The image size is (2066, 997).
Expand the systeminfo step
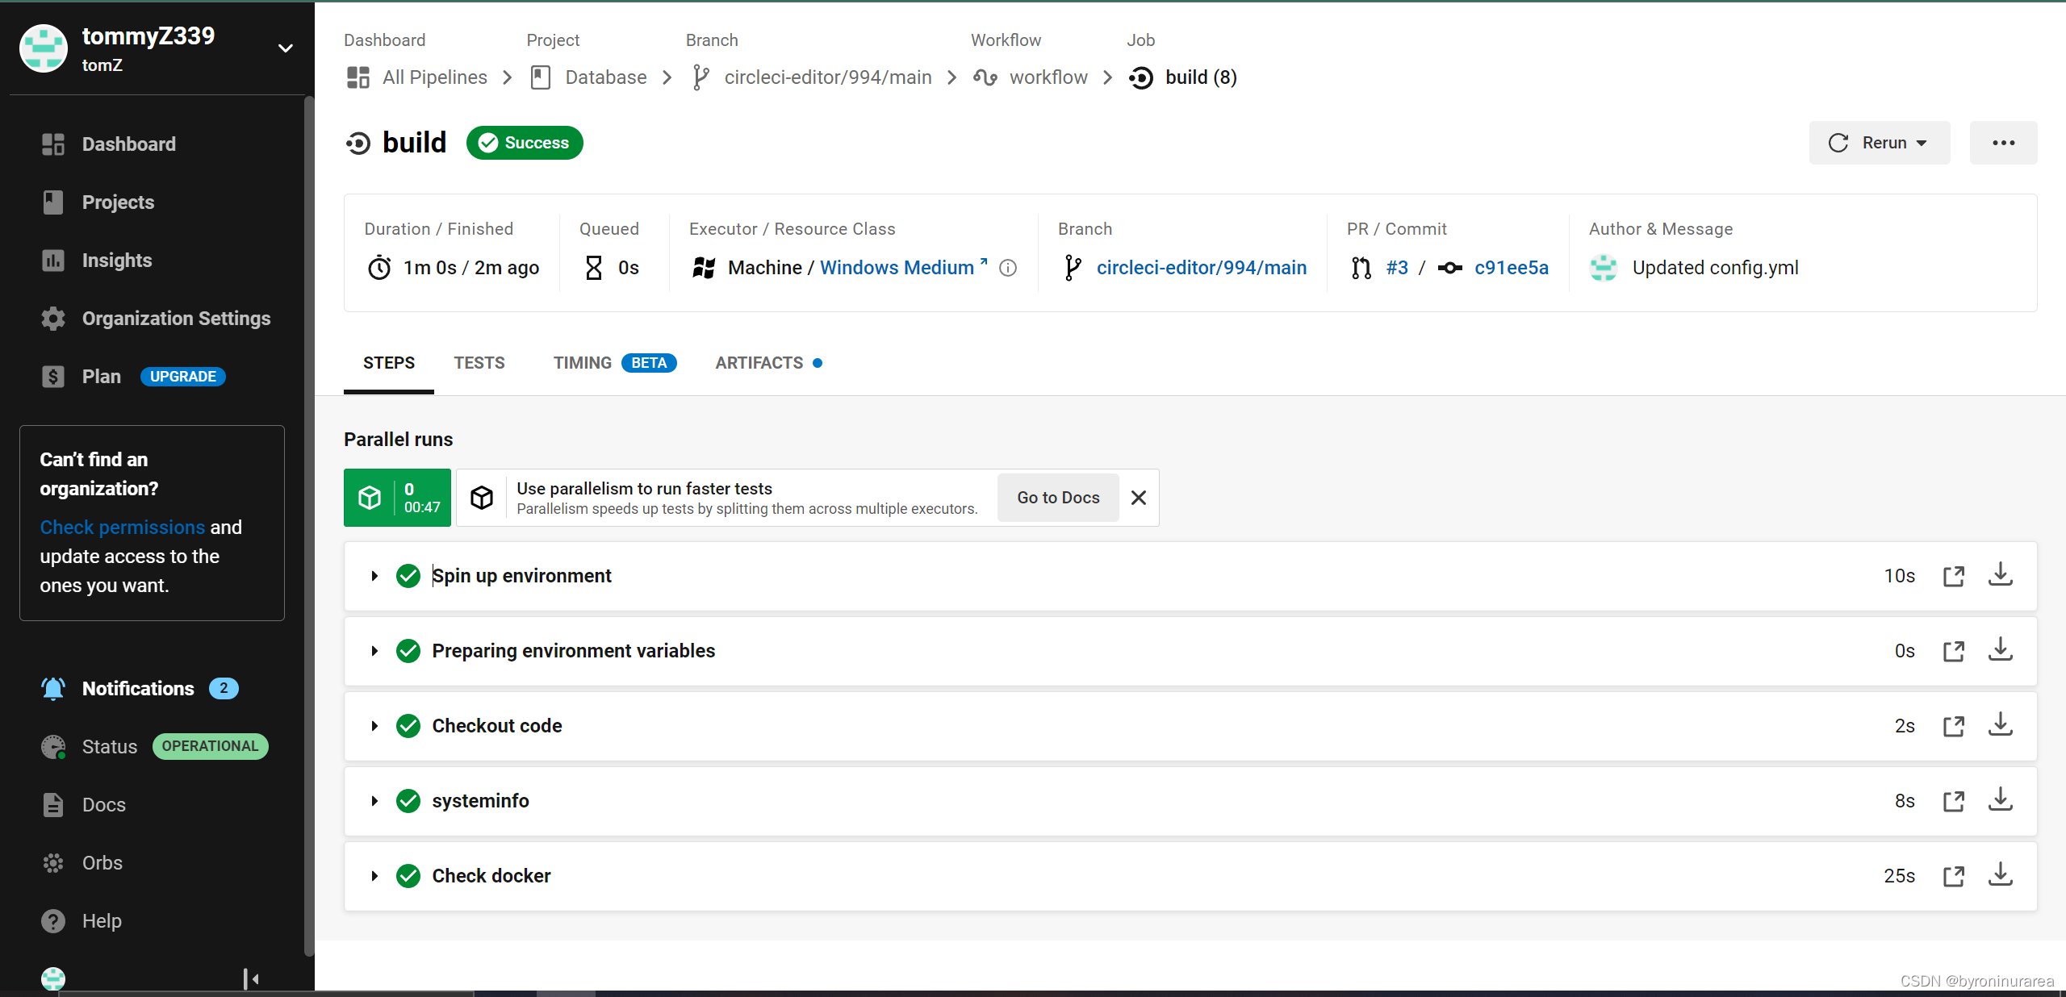(x=374, y=801)
